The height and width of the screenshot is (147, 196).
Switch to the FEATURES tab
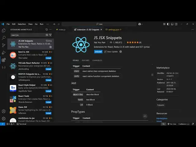[85, 60]
